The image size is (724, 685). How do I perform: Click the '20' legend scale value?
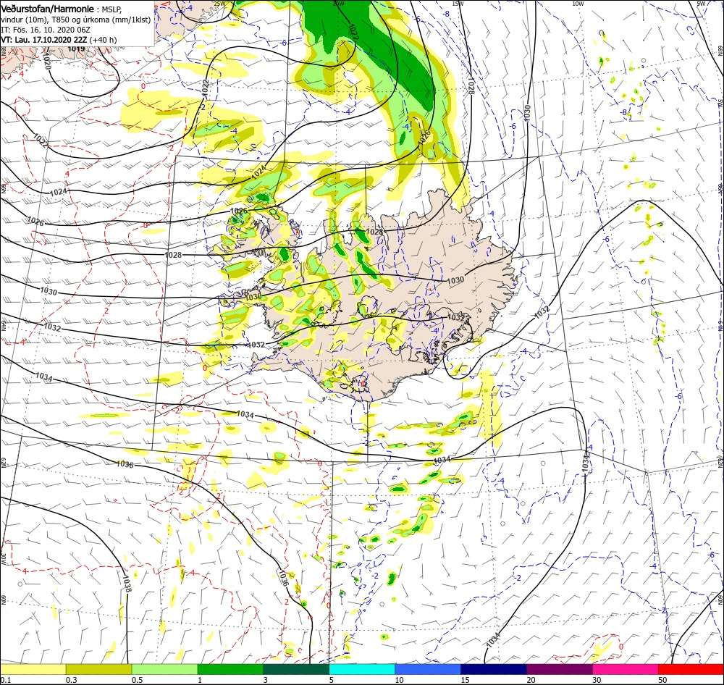click(x=531, y=680)
